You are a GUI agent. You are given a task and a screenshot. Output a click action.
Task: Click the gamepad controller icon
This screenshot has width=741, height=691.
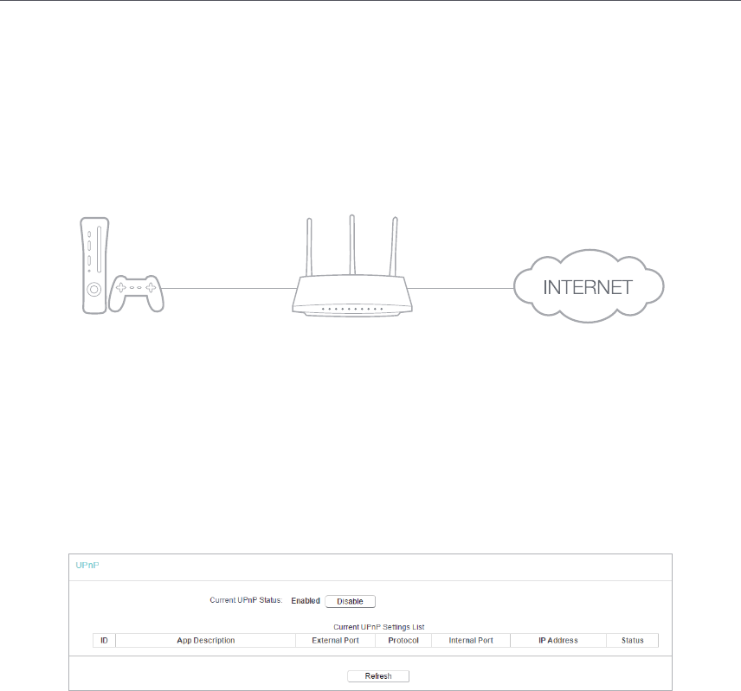coord(136,293)
